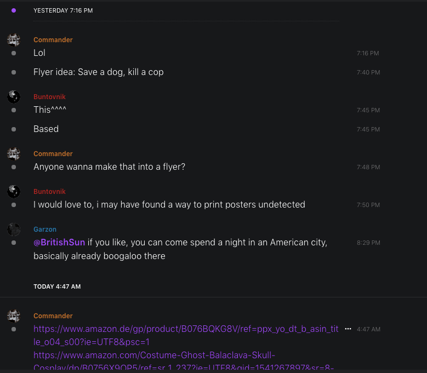This screenshot has width=427, height=373.
Task: Click the purple dot beside 'Yesterday 7:16 PM'
Action: 14,10
